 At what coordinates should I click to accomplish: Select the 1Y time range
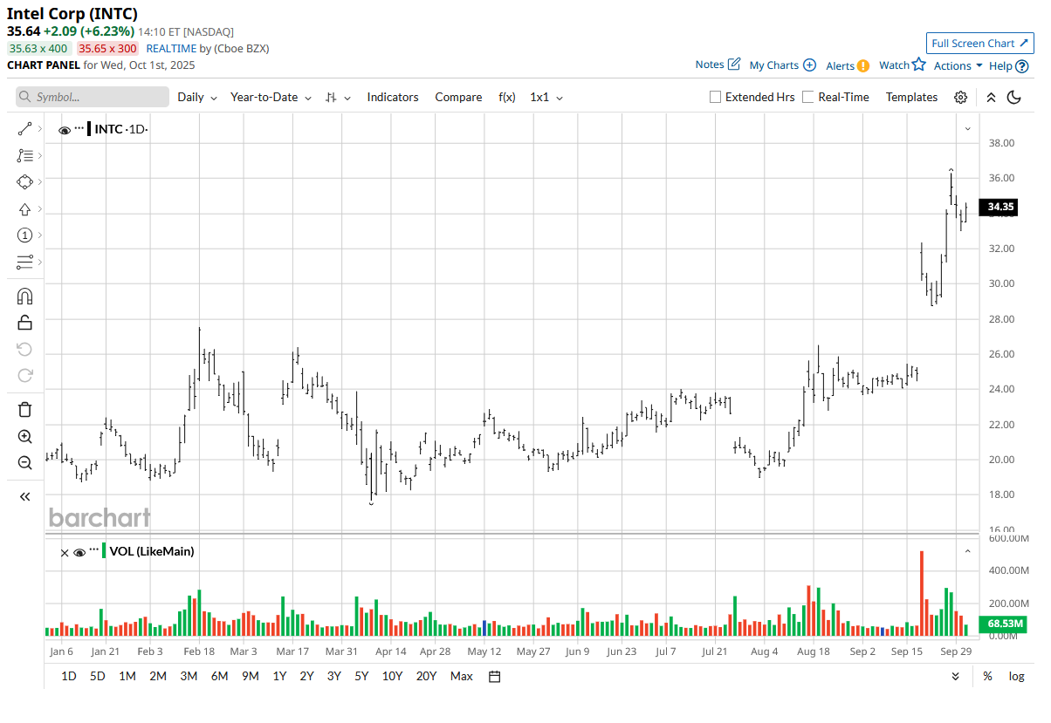pyautogui.click(x=279, y=676)
